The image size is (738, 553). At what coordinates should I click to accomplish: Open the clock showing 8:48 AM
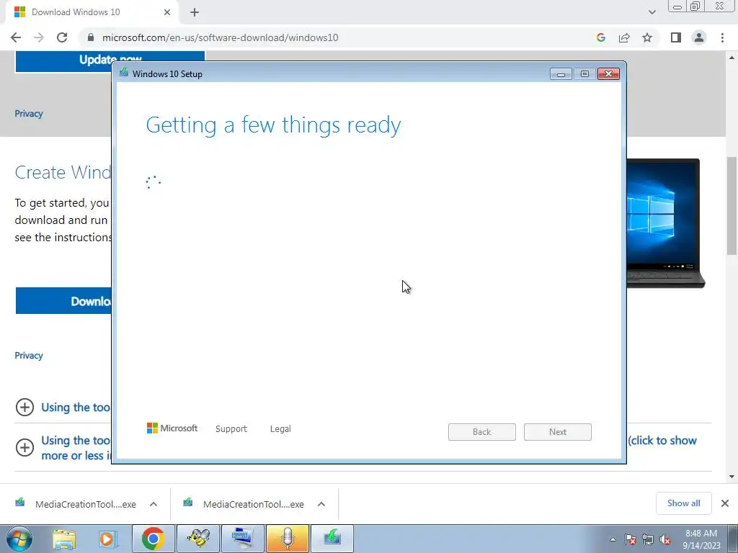click(701, 539)
